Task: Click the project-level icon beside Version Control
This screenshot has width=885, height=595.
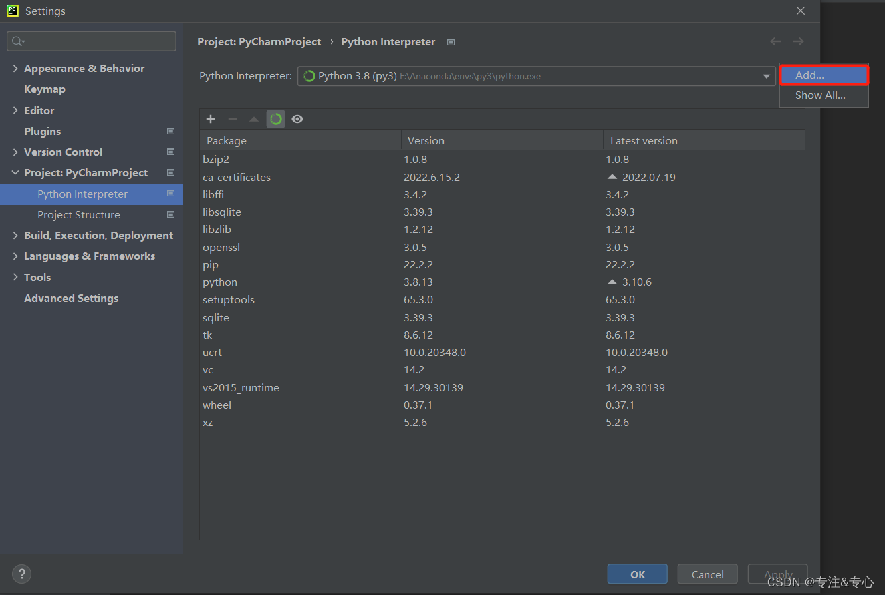Action: coord(170,152)
